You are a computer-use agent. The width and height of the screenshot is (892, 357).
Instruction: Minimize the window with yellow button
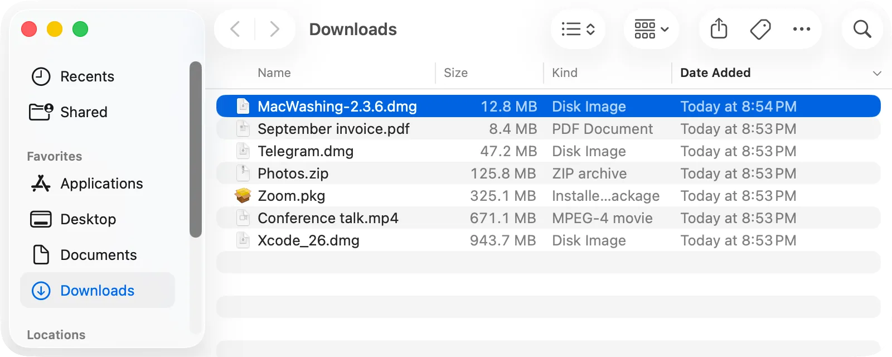tap(55, 29)
